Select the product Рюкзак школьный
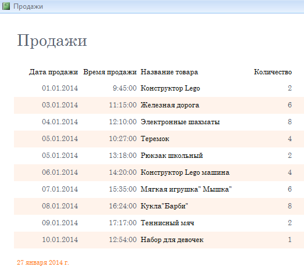This screenshot has width=304, height=274. pyautogui.click(x=172, y=156)
